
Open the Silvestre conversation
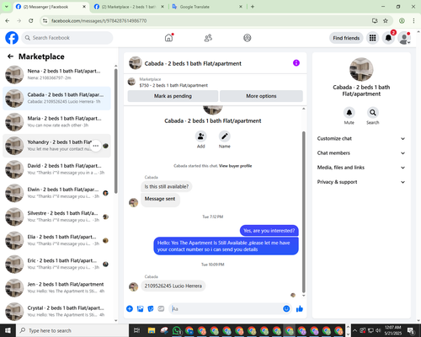(56, 217)
